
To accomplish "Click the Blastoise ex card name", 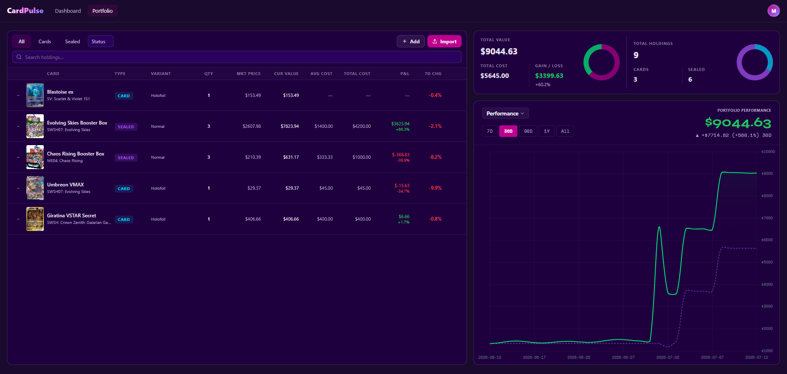I will pyautogui.click(x=60, y=92).
